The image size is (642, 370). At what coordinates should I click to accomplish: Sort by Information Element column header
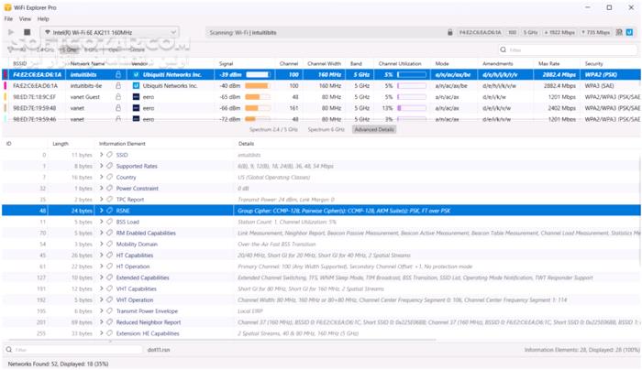(122, 144)
